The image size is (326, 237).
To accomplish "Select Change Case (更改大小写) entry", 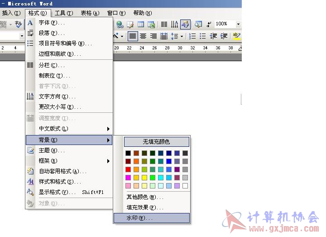I will coord(69,107).
